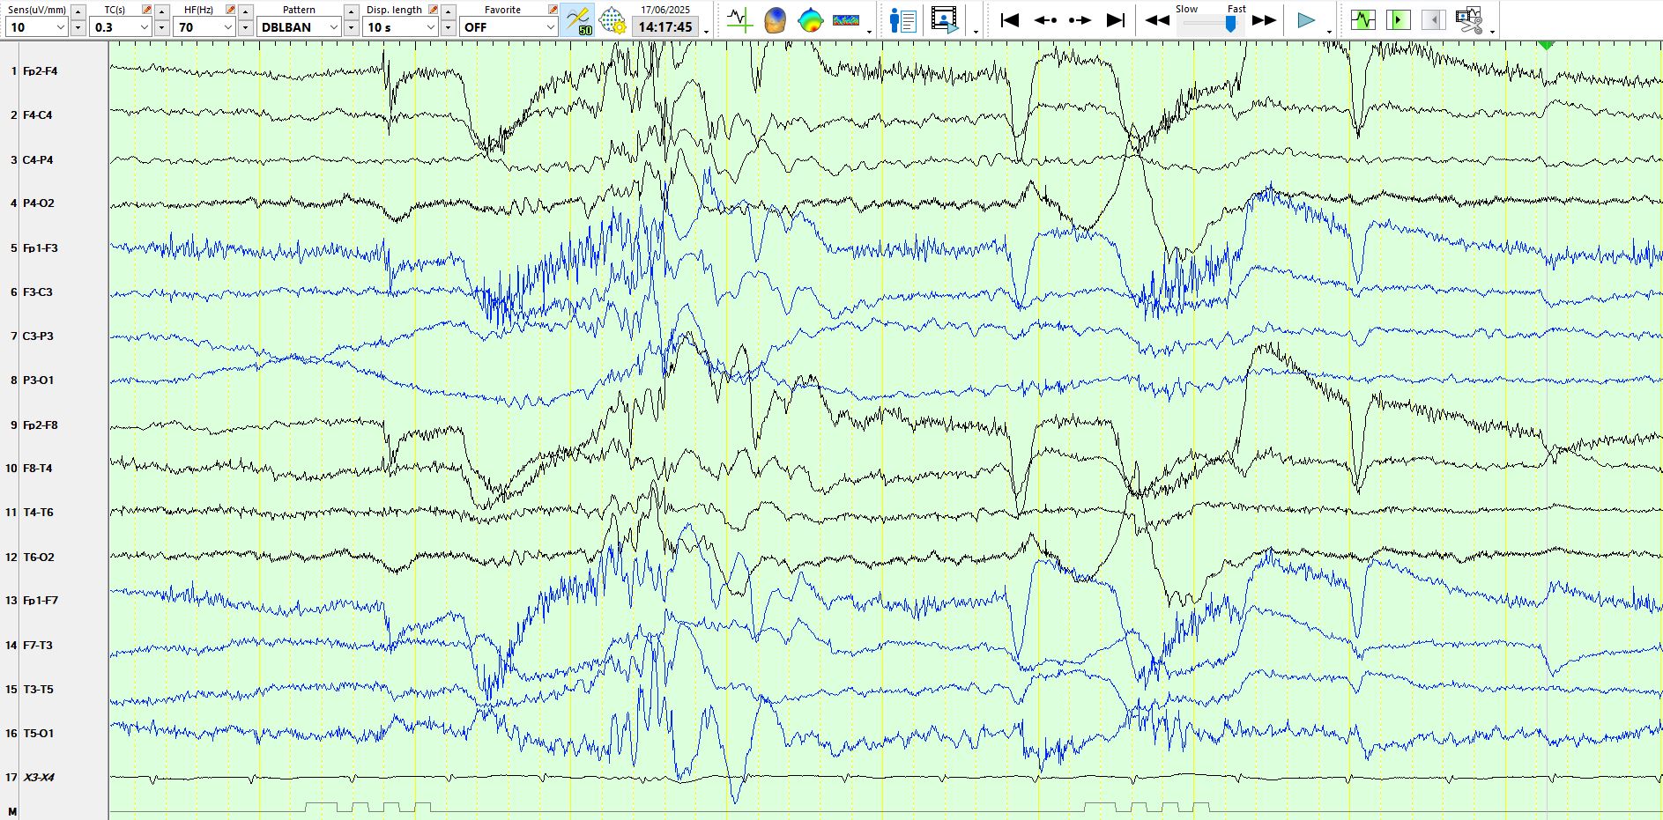The height and width of the screenshot is (820, 1663).
Task: Expand arrow beside the spectrogram icon
Action: (x=870, y=32)
